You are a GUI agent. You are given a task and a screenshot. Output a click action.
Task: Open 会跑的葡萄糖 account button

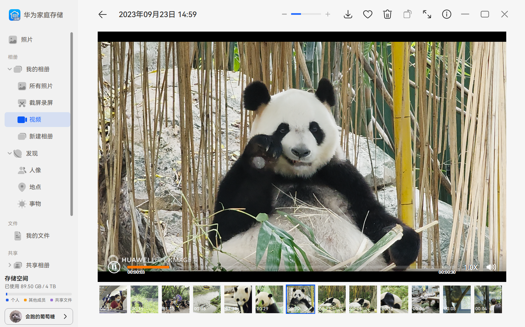(39, 316)
